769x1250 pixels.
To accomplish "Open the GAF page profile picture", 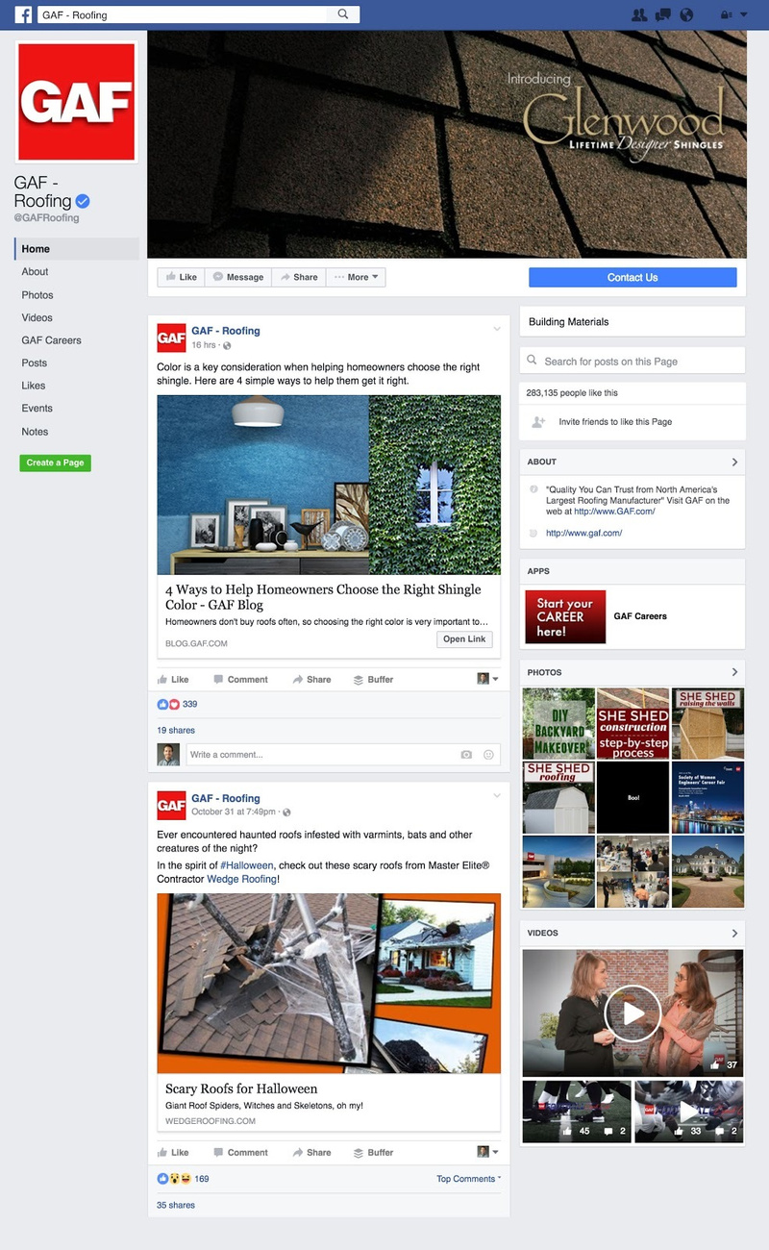I will click(x=76, y=101).
